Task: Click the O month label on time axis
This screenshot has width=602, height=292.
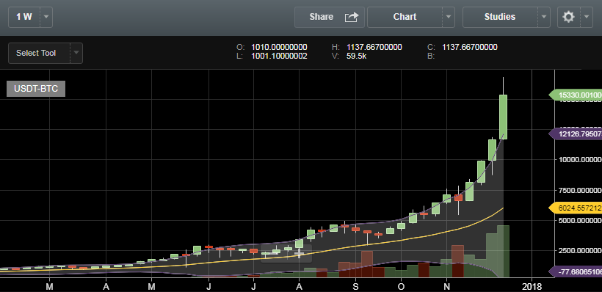Action: (401, 286)
